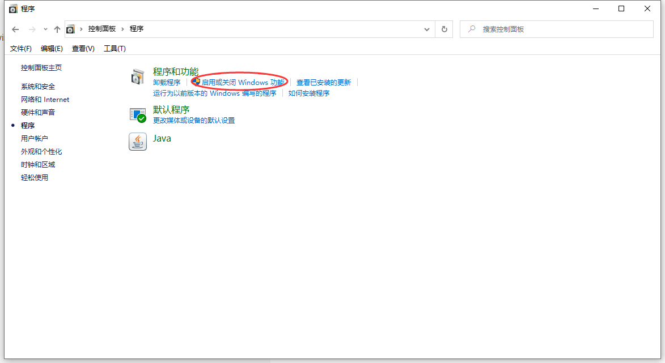Open the 默认程序 heading

[x=171, y=109]
